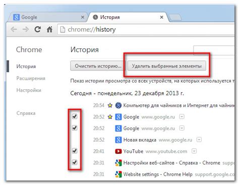Open Расширения in the sidebar
This screenshot has height=185, width=239.
point(31,78)
